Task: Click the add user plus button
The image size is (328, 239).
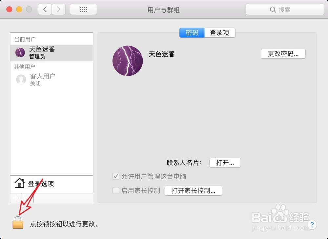Action: pos(16,198)
